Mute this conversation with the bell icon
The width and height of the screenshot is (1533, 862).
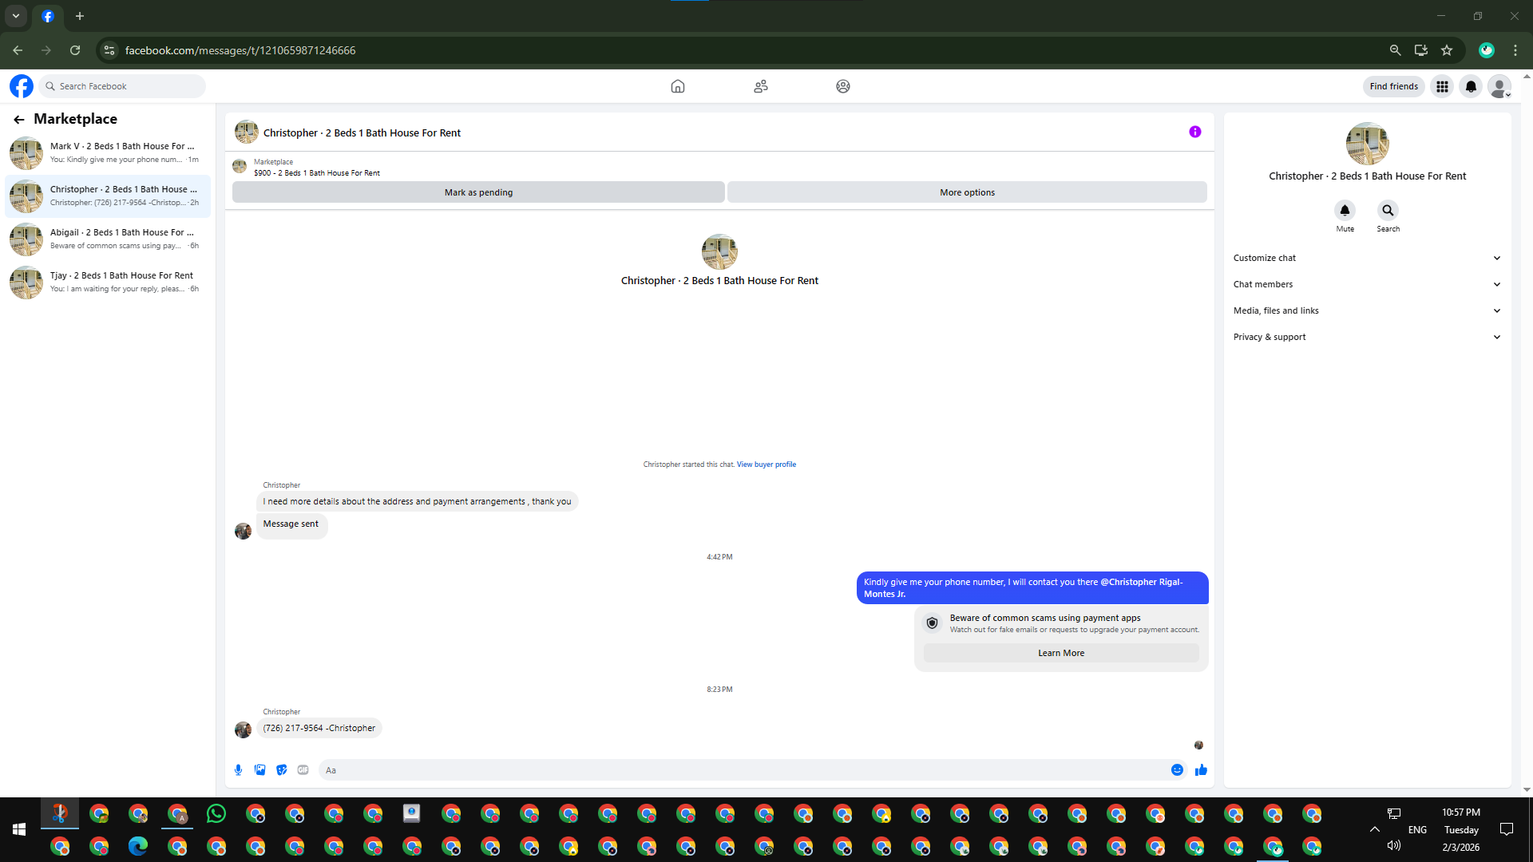1345,211
